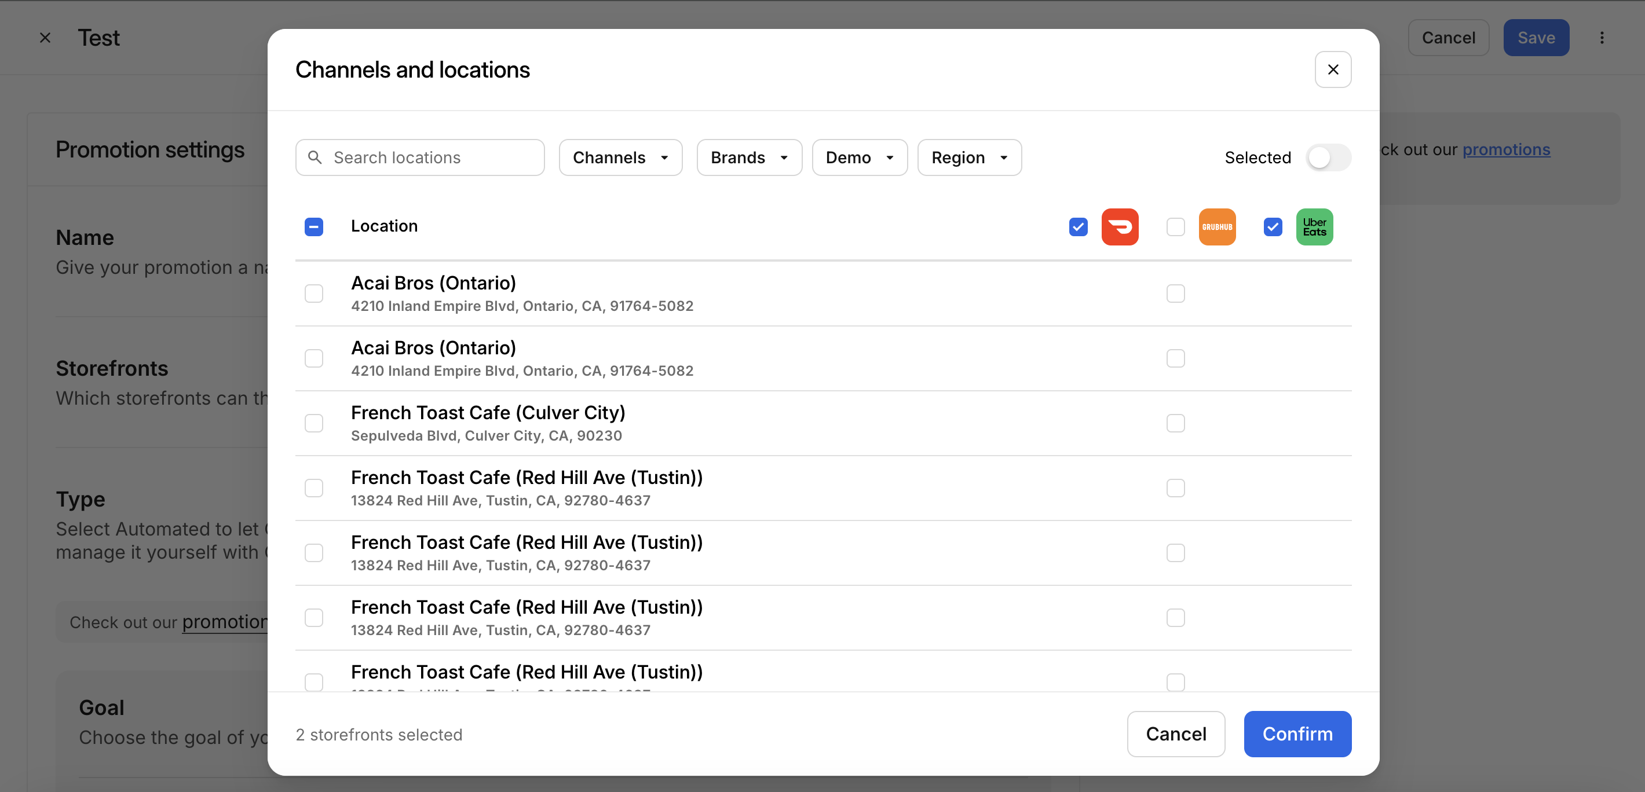Click Cancel in the page header

pos(1448,38)
